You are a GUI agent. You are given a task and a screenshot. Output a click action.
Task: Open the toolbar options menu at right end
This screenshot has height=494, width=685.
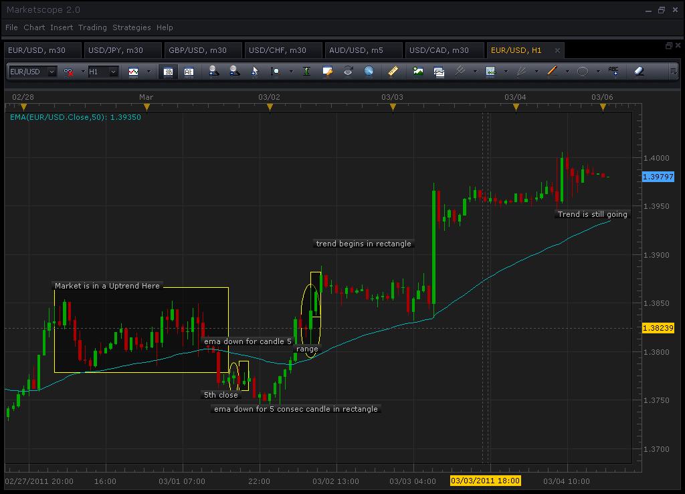pyautogui.click(x=673, y=71)
